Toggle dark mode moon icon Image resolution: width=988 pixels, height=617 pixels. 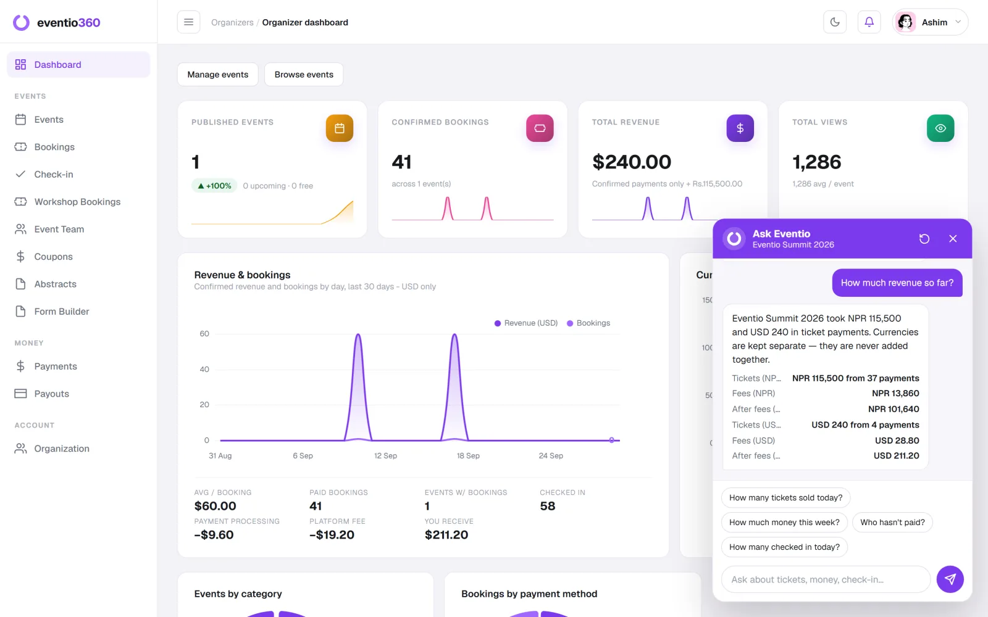pyautogui.click(x=835, y=22)
